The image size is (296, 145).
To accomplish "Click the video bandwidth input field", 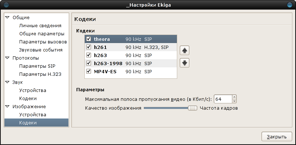I will [x=223, y=99].
